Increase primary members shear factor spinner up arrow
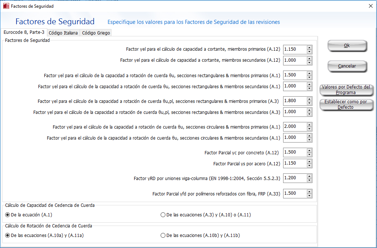377x248 pixels. [x=310, y=47]
